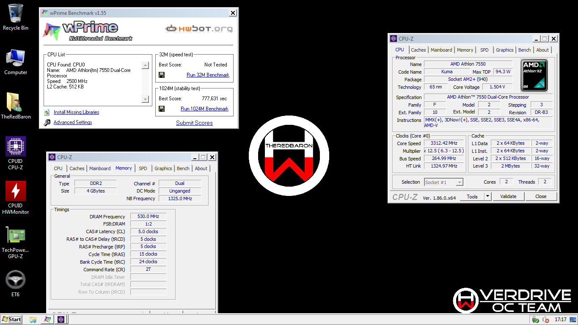
Task: Launch CPUID CPU-Z desktop shortcut
Action: point(16,153)
